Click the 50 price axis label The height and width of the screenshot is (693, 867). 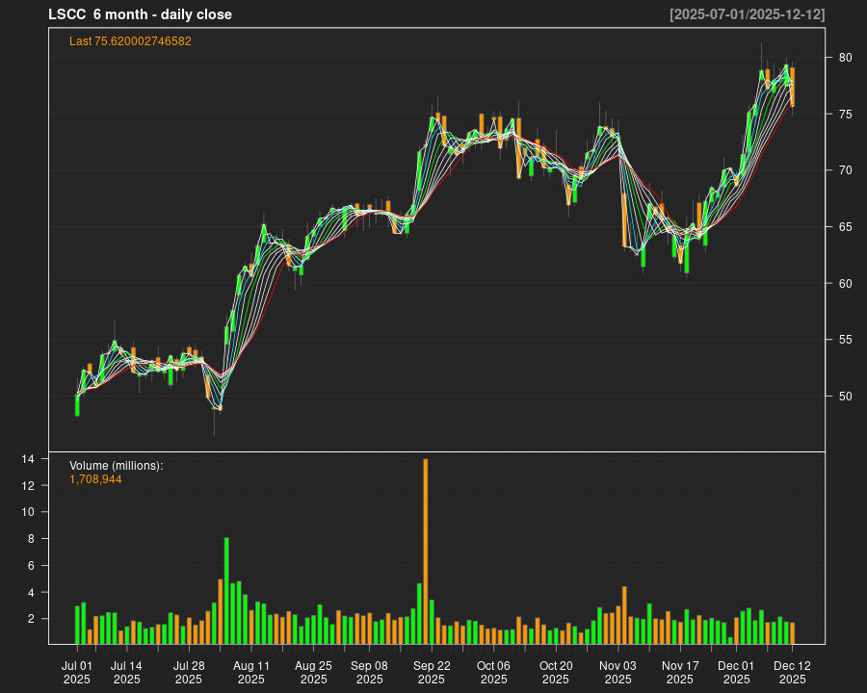coord(845,397)
